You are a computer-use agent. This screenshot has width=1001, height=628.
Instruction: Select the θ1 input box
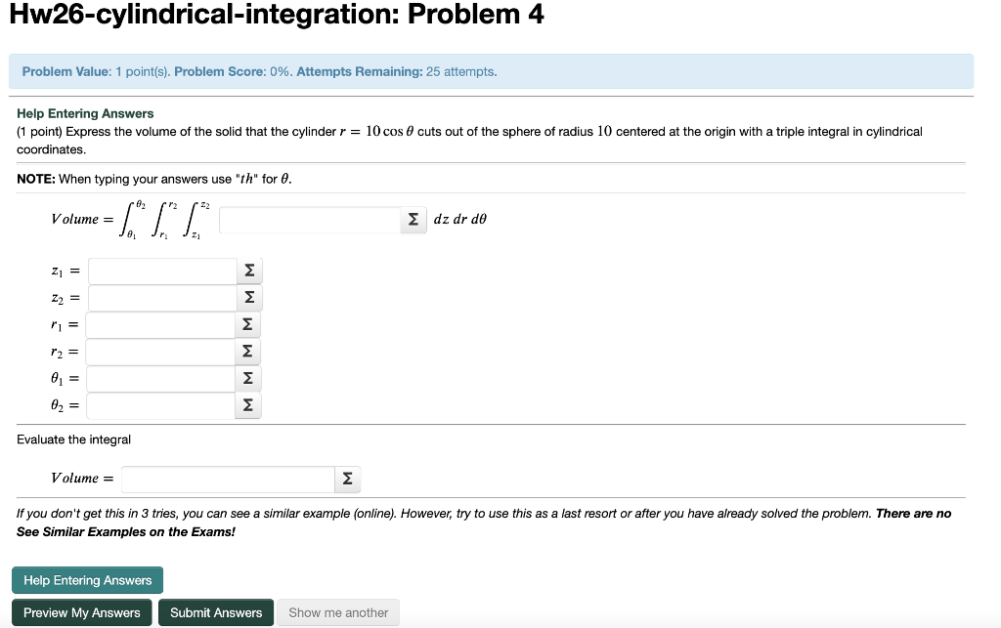[161, 378]
